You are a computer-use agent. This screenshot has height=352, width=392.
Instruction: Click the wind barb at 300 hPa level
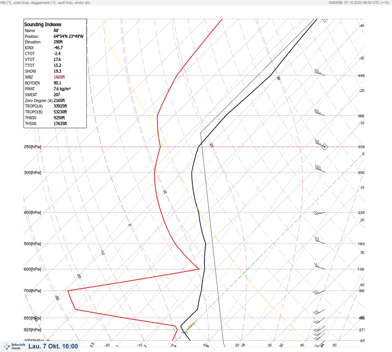click(320, 169)
